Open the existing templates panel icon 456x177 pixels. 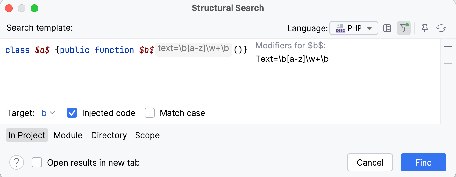[x=387, y=28]
